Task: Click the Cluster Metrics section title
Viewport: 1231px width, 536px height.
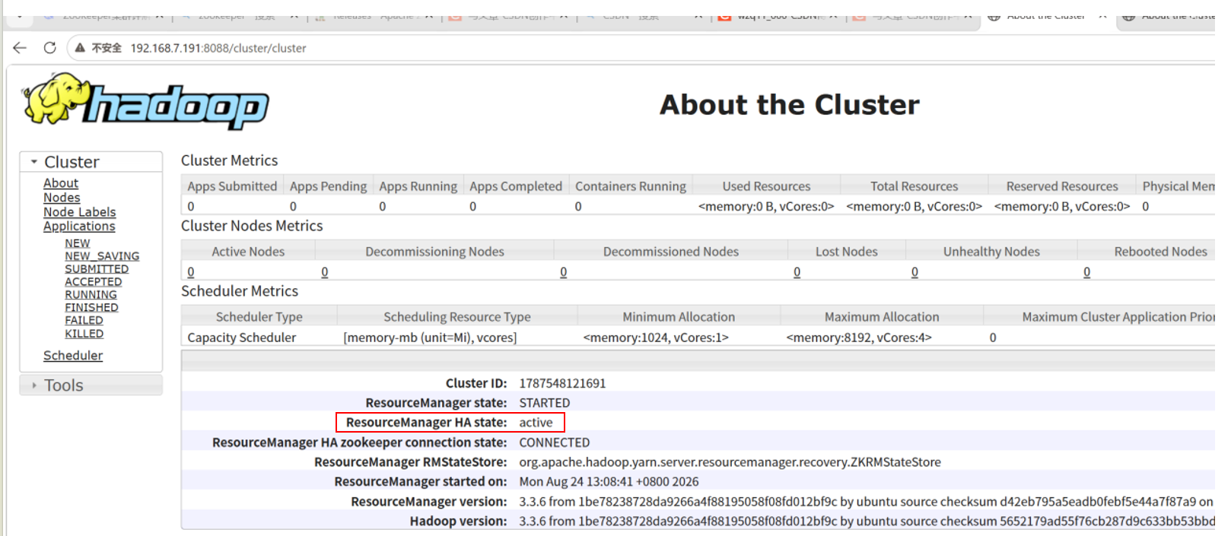Action: tap(230, 160)
